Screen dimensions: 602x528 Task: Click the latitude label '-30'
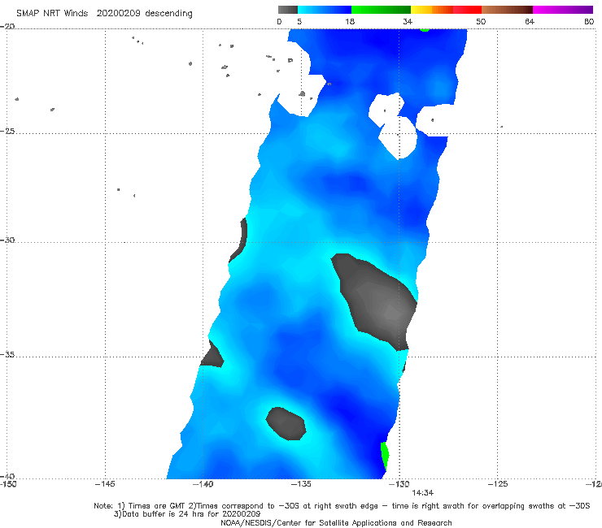tap(7, 240)
